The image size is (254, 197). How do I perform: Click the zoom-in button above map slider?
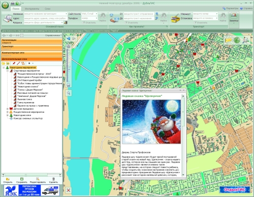coord(68,46)
